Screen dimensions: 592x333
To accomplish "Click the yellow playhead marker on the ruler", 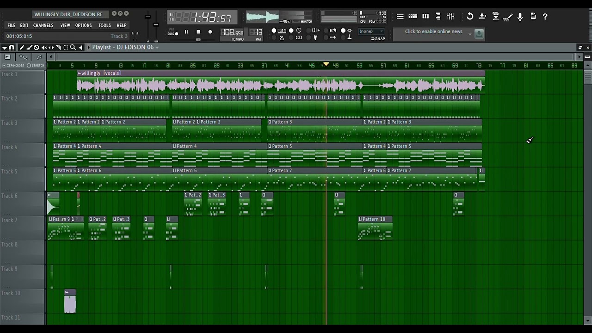I will coord(326,64).
